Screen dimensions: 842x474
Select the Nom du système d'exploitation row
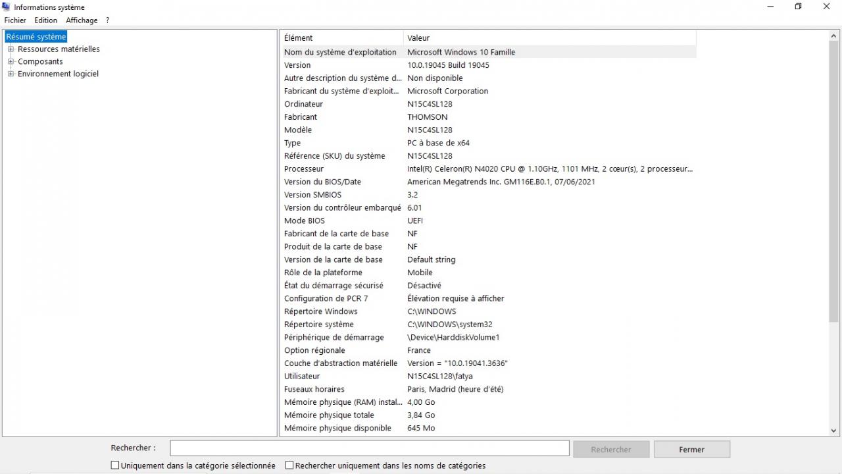488,52
